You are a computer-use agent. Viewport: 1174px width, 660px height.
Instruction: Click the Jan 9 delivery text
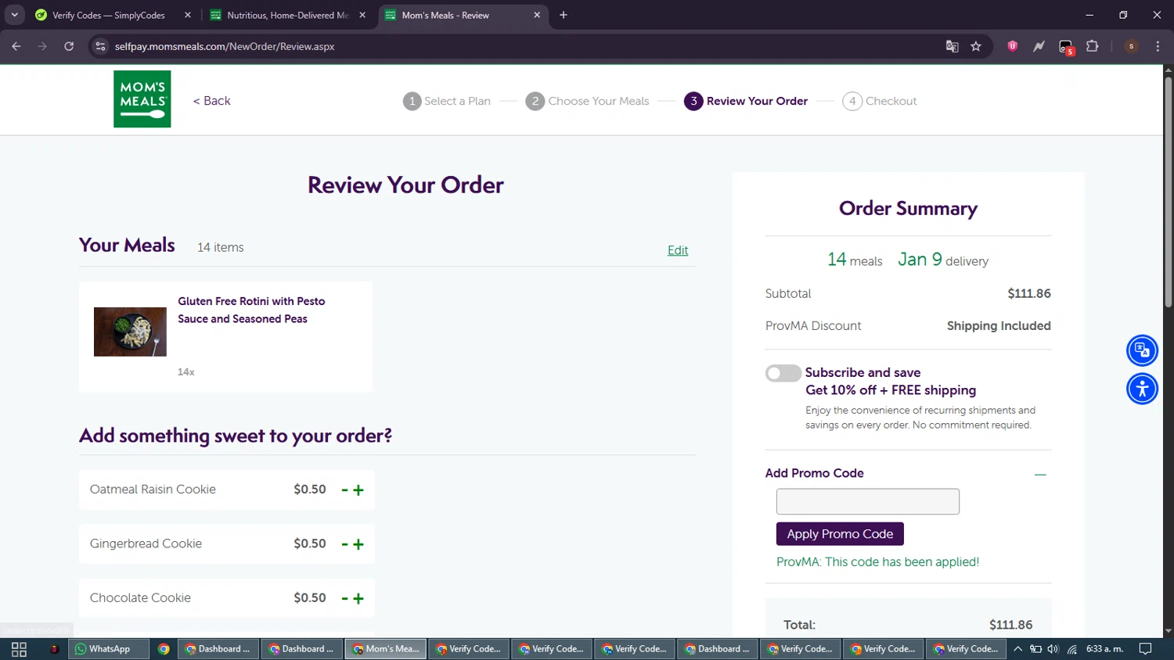pos(943,260)
